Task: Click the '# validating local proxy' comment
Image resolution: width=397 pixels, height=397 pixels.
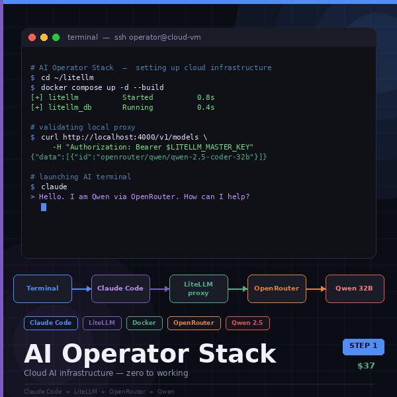Action: click(83, 127)
